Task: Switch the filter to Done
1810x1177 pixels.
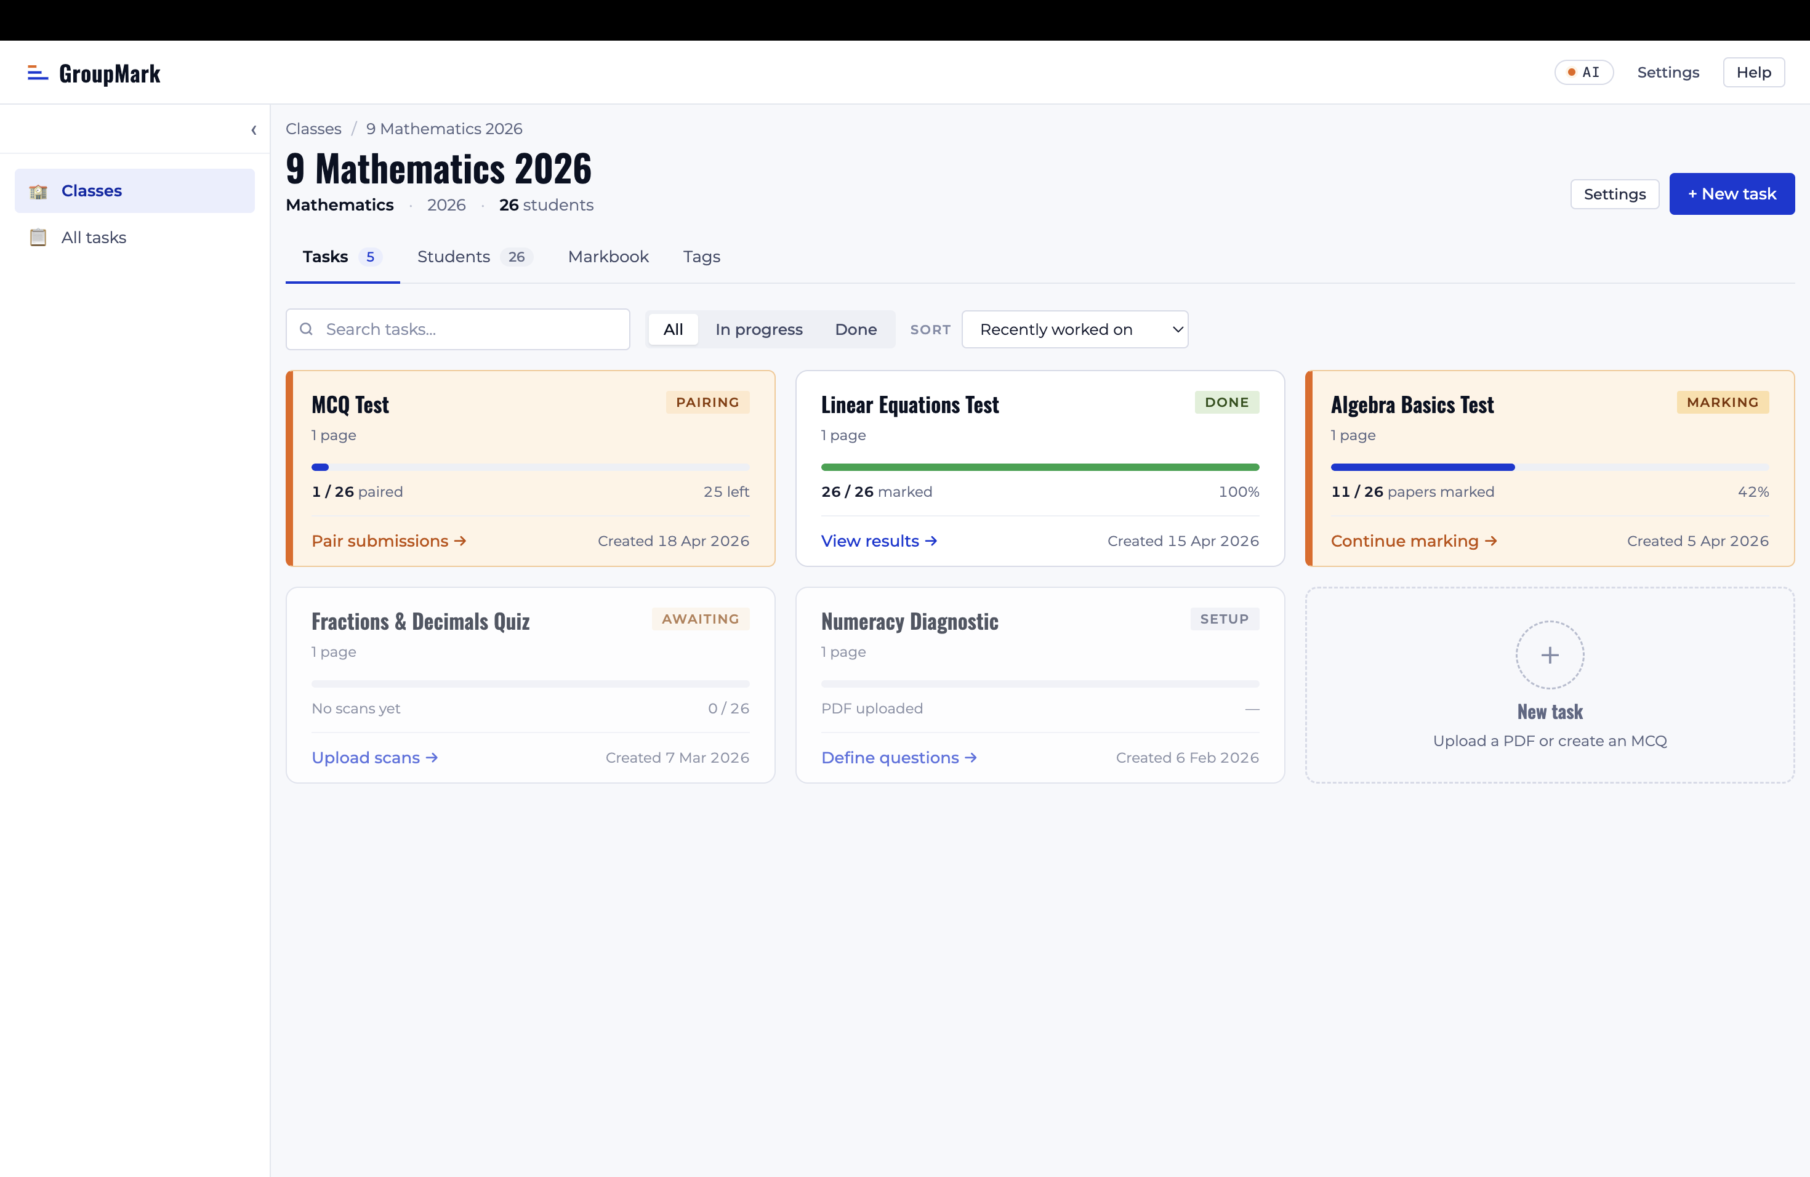Action: [856, 329]
